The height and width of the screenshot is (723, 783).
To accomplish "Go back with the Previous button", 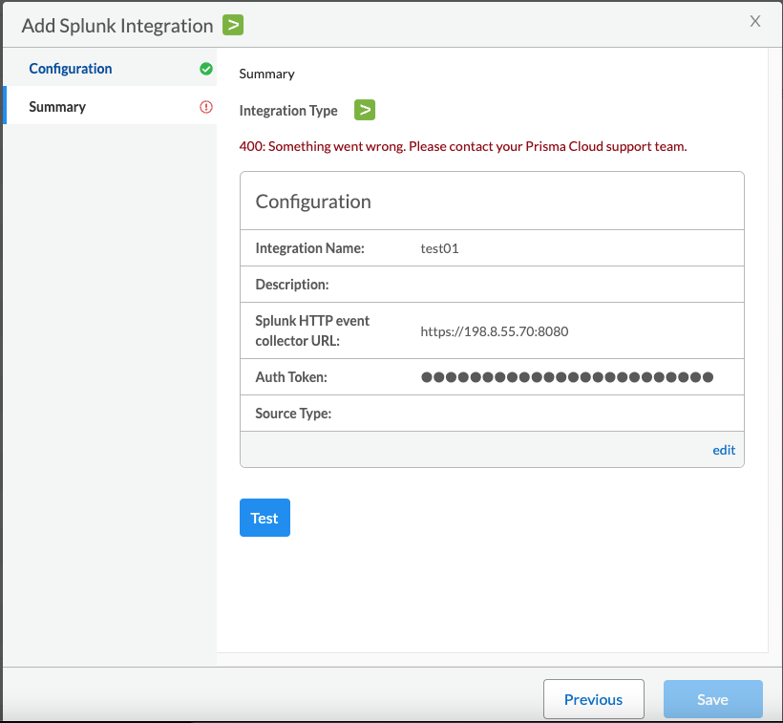I will [x=593, y=699].
